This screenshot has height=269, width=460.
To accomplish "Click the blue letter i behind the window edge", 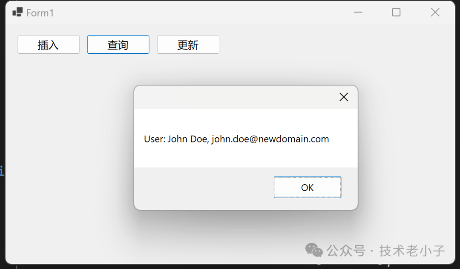I will pos(2,171).
